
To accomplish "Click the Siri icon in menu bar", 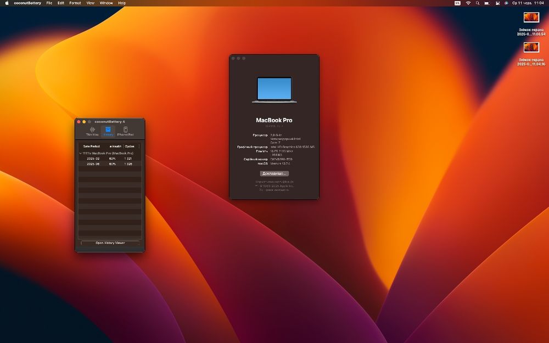I will pyautogui.click(x=506, y=3).
